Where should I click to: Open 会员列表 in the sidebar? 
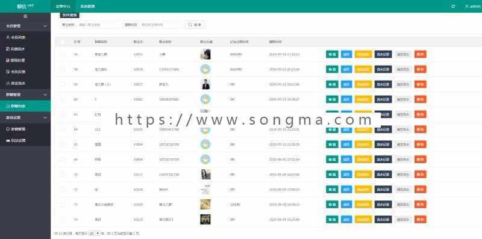pyautogui.click(x=25, y=37)
